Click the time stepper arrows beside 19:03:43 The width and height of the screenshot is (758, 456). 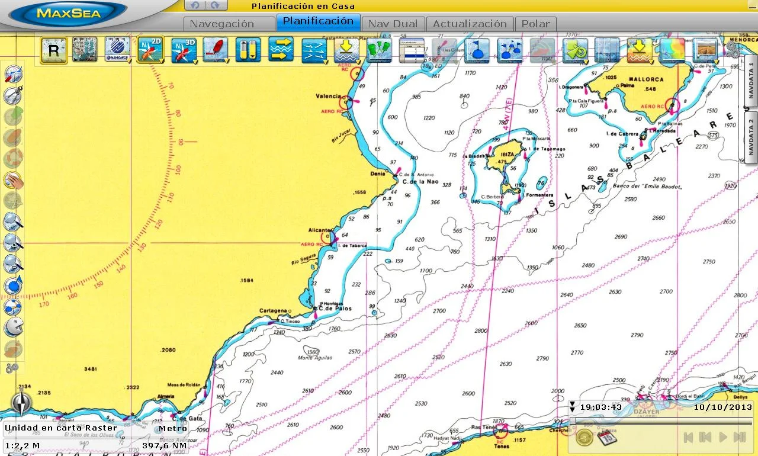572,407
